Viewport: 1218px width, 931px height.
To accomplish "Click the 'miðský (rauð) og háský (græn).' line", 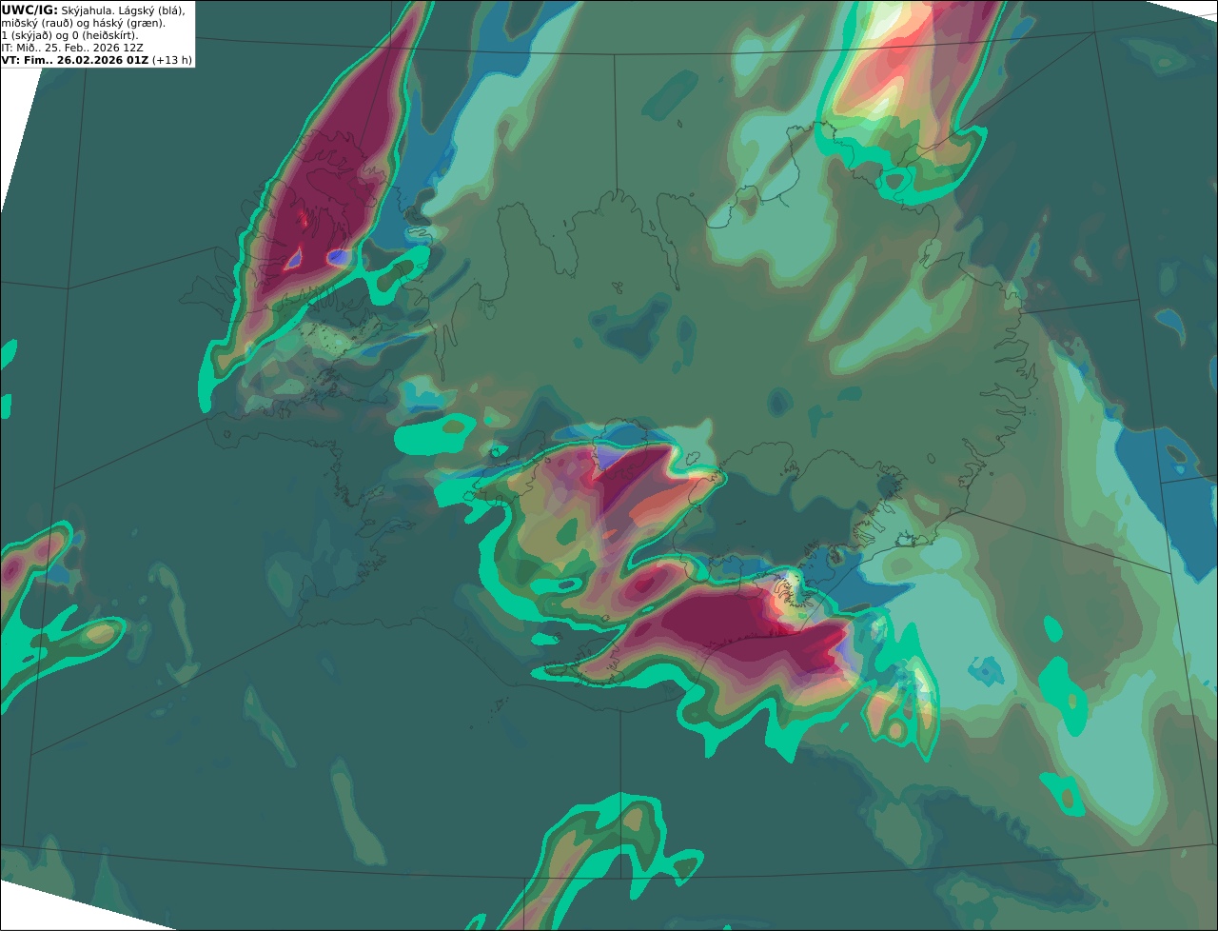I will 83,23.
